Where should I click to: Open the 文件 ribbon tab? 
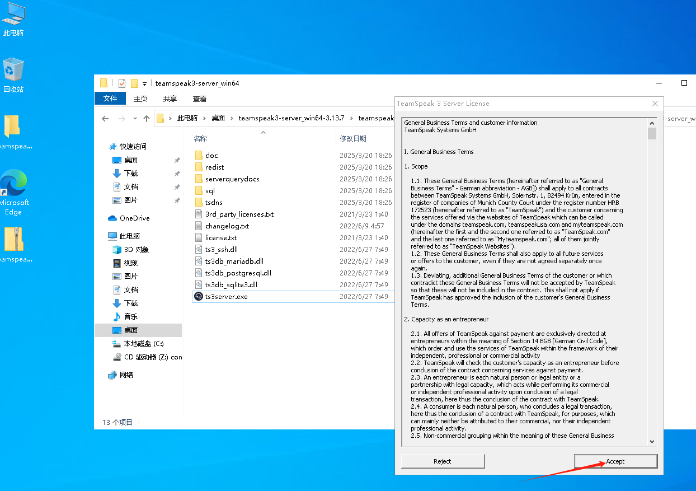[x=111, y=99]
